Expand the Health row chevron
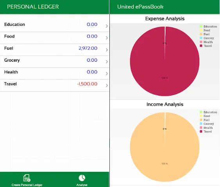Screen dimensions: 220x187 point(107,74)
